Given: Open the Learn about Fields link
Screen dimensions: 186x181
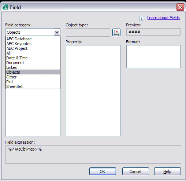Looking at the screenshot, I should [x=163, y=18].
